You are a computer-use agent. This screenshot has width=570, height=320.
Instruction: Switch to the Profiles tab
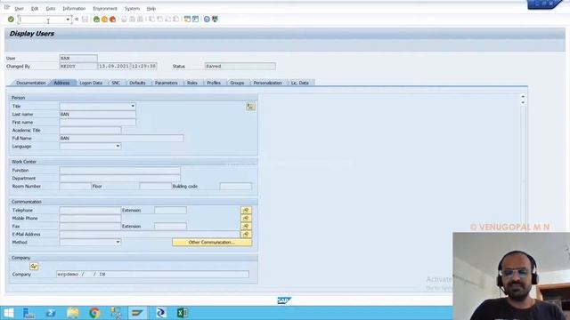point(214,83)
